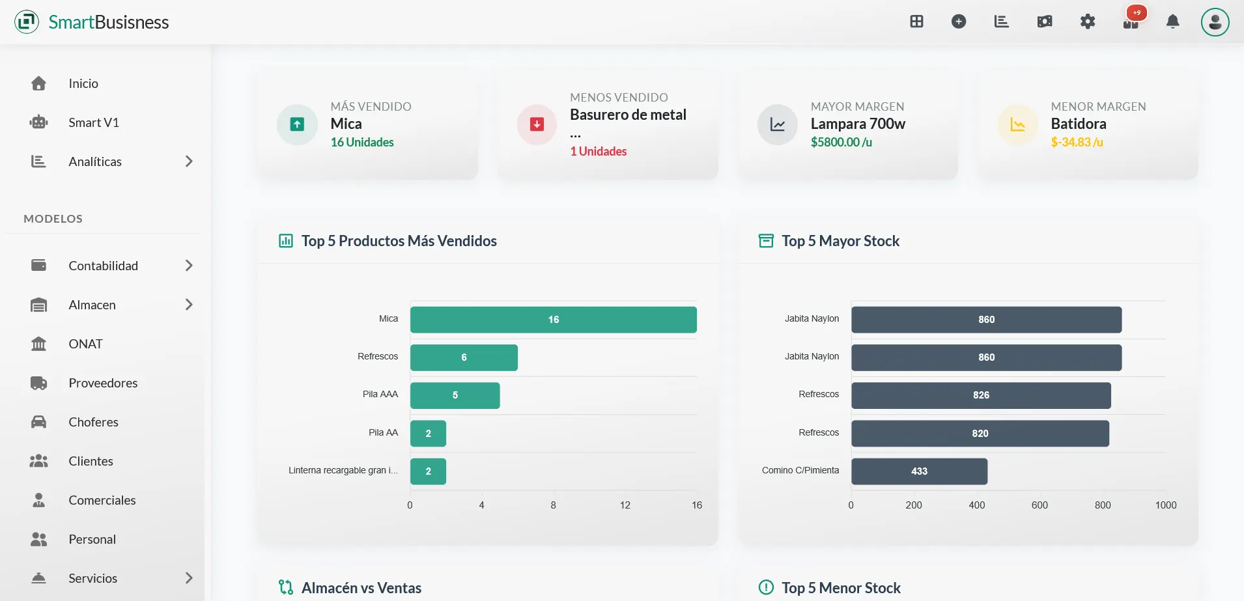This screenshot has height=601, width=1244.
Task: Open the grid apps icon in top bar
Action: click(x=916, y=21)
